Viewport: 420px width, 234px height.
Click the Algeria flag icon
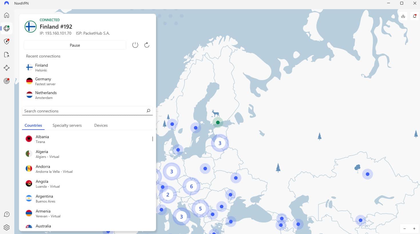29,154
